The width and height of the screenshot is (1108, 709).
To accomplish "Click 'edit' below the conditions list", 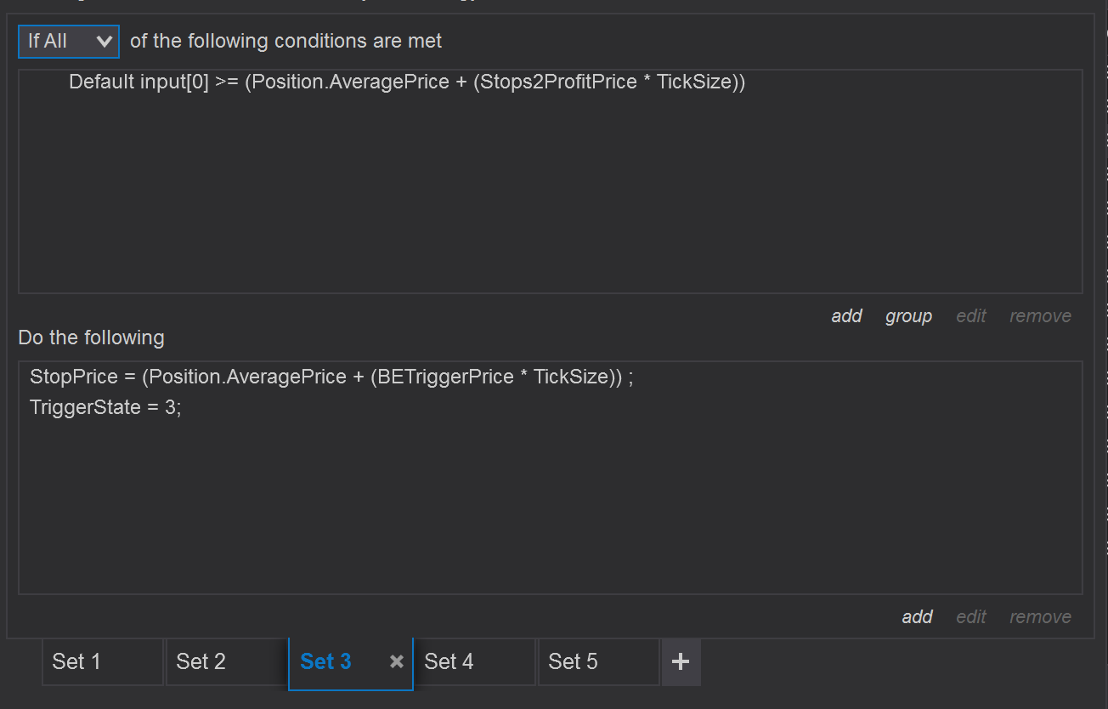I will [970, 316].
